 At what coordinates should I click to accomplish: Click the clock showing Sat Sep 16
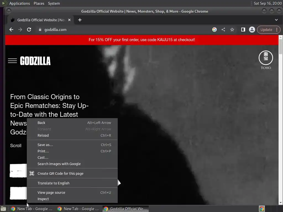[268, 3]
